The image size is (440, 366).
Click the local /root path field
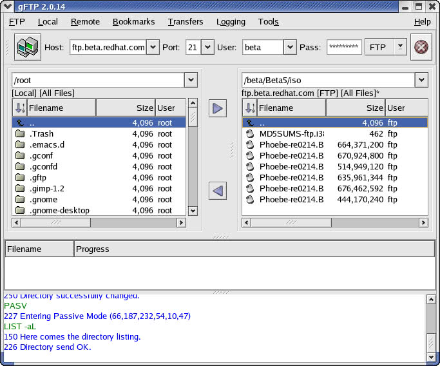click(98, 80)
